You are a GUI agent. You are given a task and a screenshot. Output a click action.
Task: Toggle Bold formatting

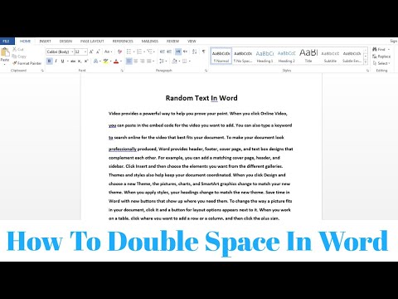coord(50,61)
